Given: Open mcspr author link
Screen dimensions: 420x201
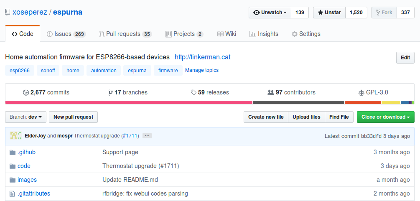Looking at the screenshot, I should (65, 136).
